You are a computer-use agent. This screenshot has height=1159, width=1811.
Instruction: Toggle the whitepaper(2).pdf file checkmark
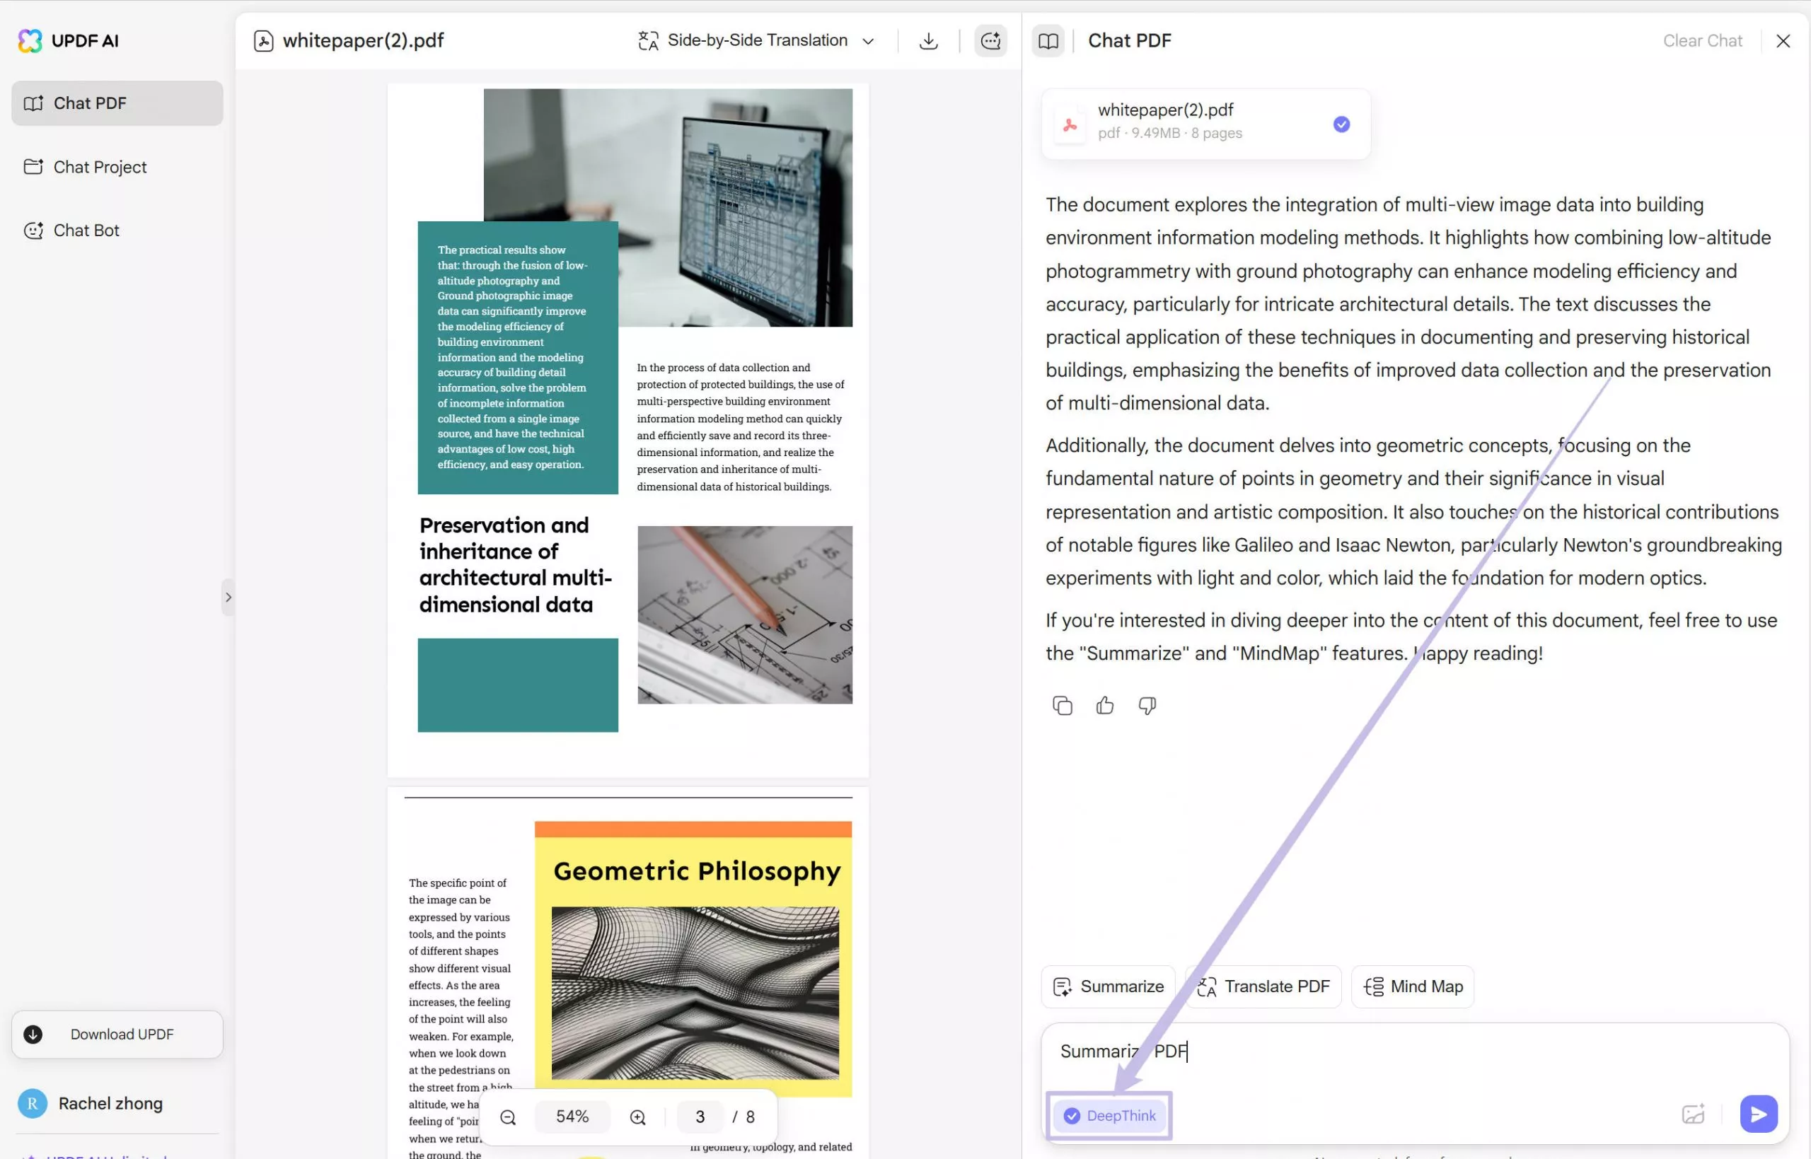coord(1341,124)
